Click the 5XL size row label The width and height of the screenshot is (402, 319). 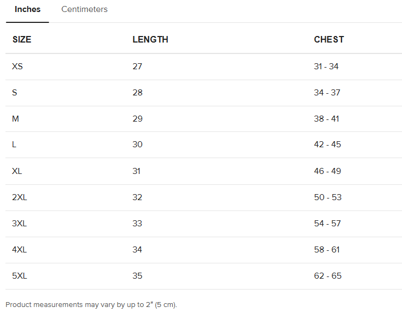(x=20, y=276)
